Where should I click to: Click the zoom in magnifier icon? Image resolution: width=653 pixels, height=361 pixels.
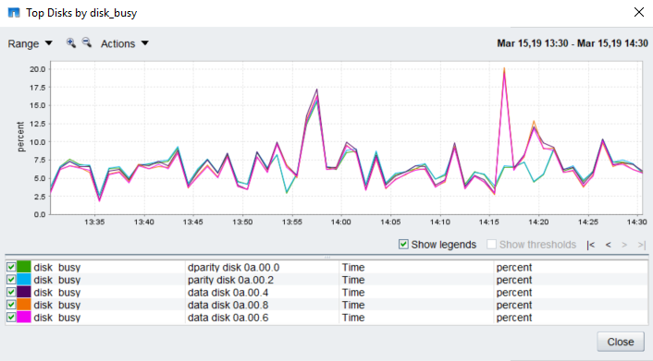point(71,42)
